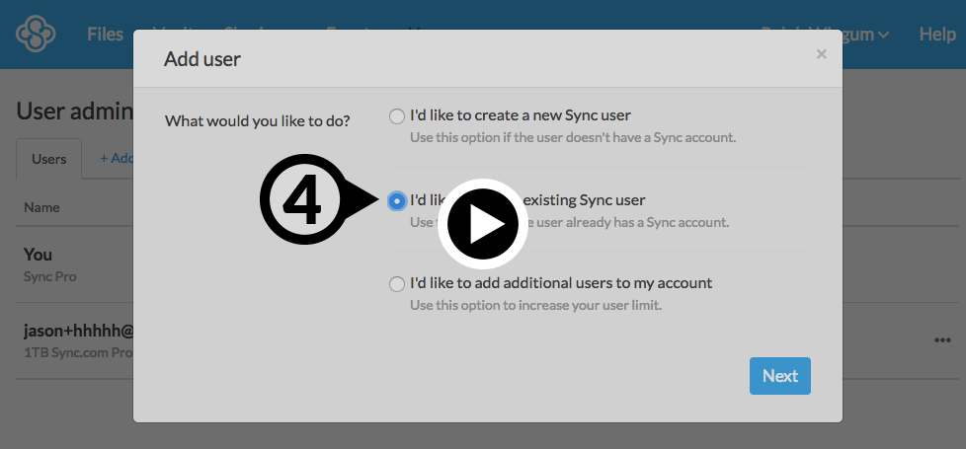
Task: Click the + Add user link
Action: [116, 158]
